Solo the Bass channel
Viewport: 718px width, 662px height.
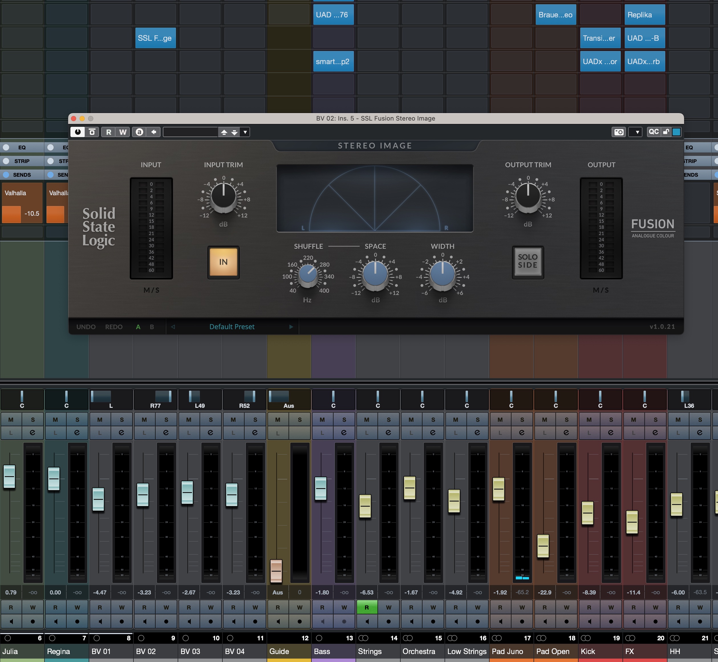[x=344, y=419]
